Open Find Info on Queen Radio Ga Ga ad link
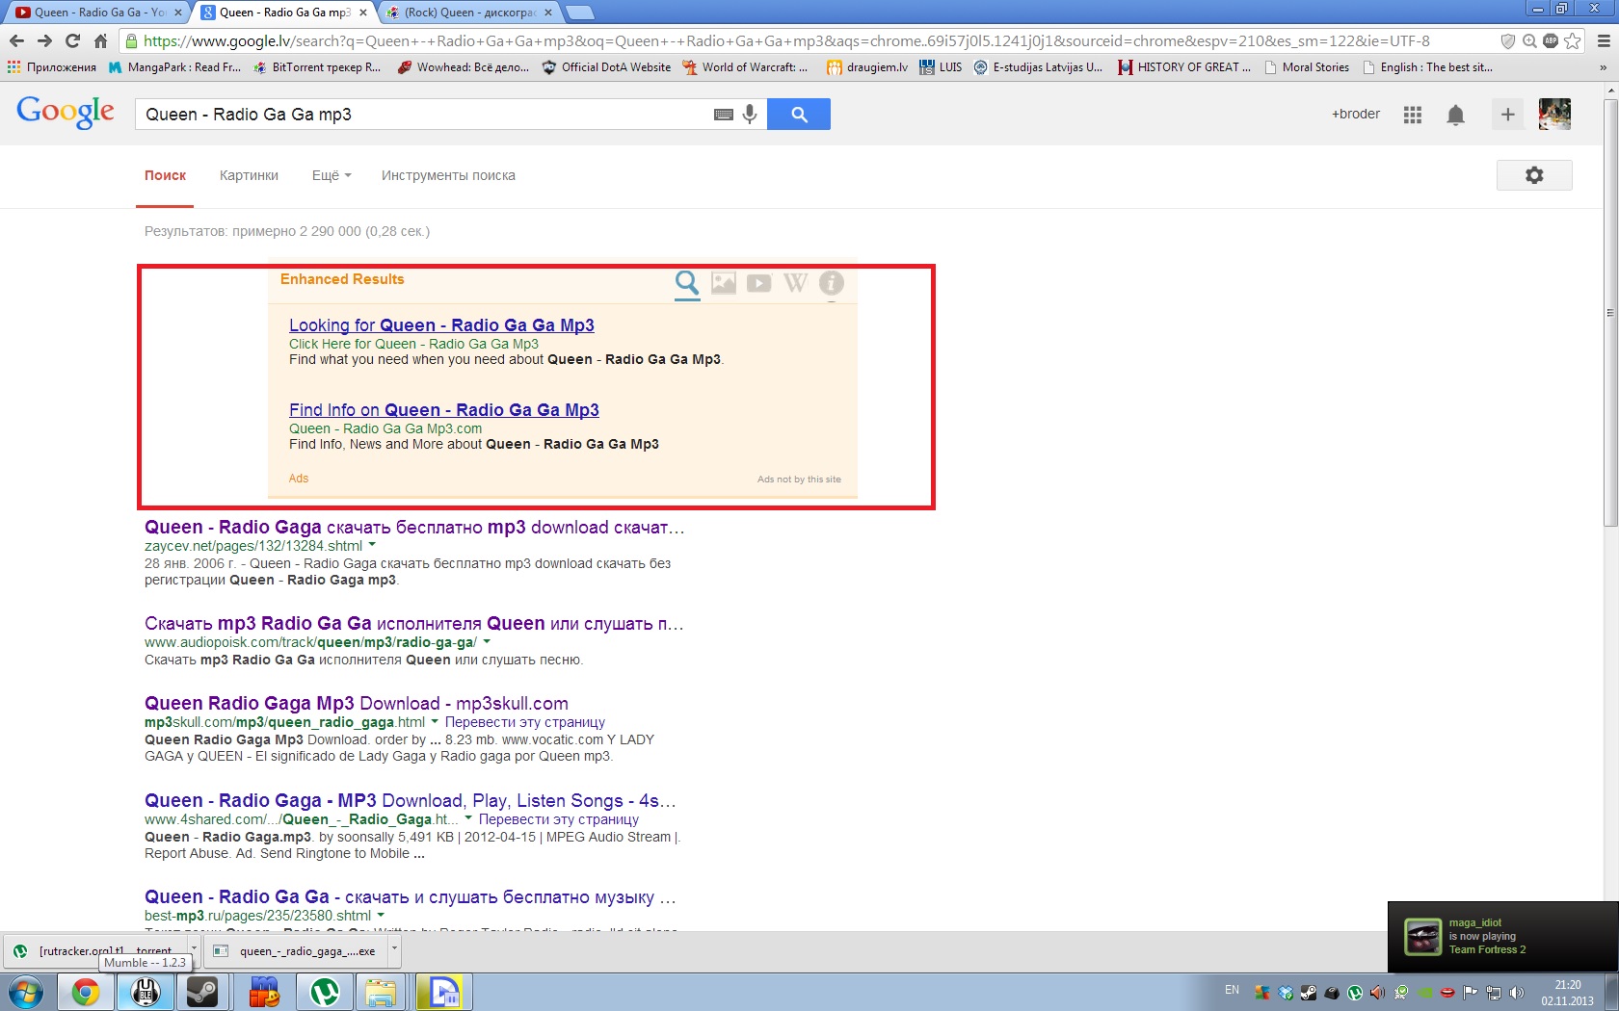The width and height of the screenshot is (1619, 1011). click(x=444, y=410)
